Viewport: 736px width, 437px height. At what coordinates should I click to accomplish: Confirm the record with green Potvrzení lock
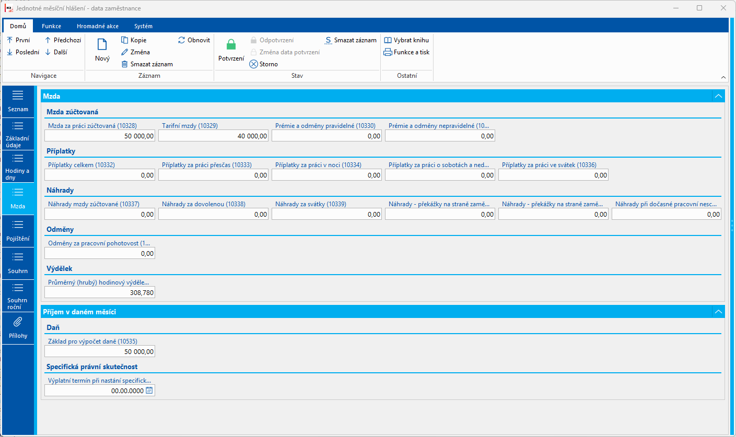point(231,50)
